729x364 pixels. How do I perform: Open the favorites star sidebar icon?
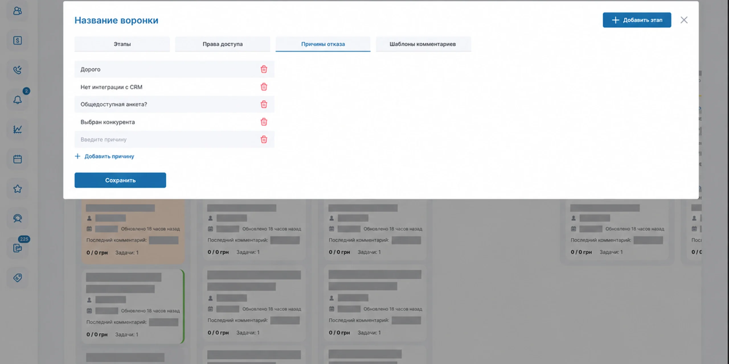[x=17, y=189]
